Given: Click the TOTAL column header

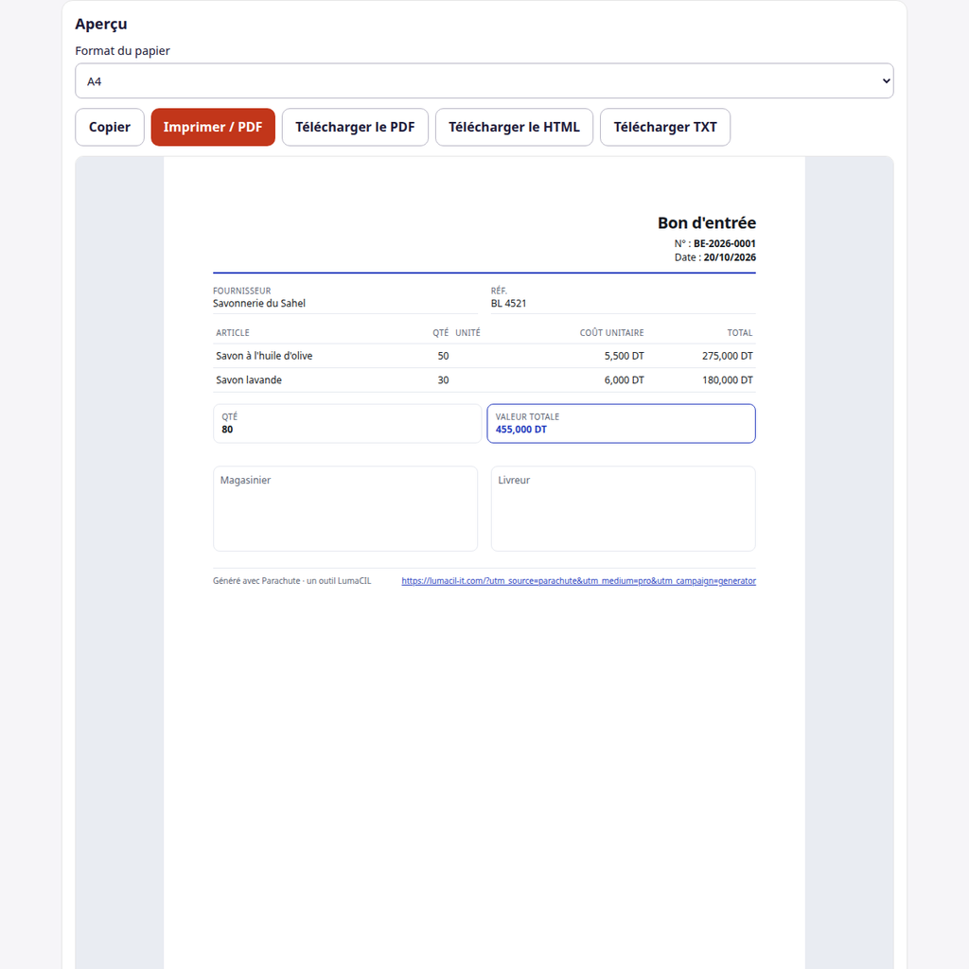Looking at the screenshot, I should pyautogui.click(x=740, y=333).
